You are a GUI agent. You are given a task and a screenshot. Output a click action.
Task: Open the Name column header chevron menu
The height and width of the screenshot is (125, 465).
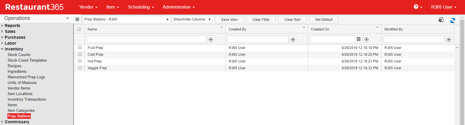(x=222, y=27)
